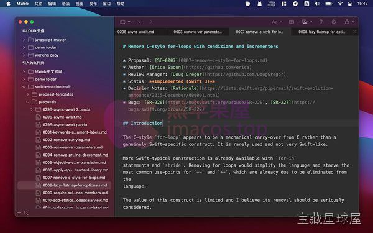Open swift-evolution-main folder row

pos(64,87)
